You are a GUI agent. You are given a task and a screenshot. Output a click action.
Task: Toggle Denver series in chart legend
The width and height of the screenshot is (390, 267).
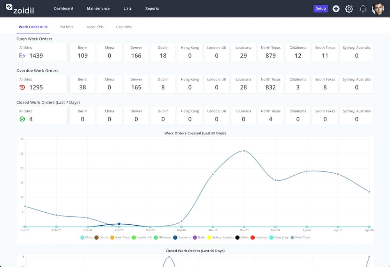[101, 237]
